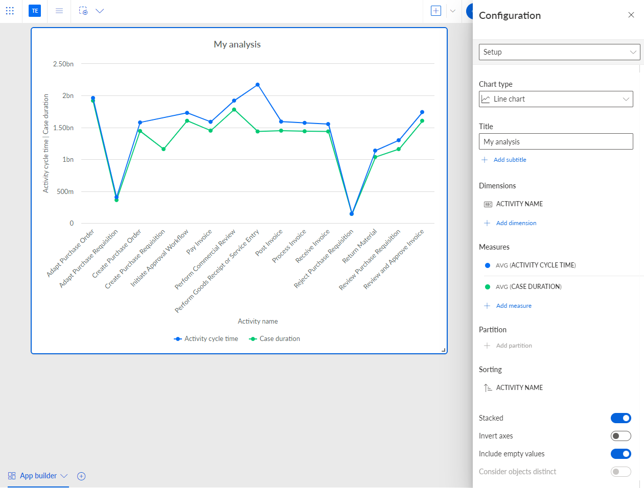Expand the Line chart type dropdown
The image size is (644, 488).
click(x=556, y=99)
